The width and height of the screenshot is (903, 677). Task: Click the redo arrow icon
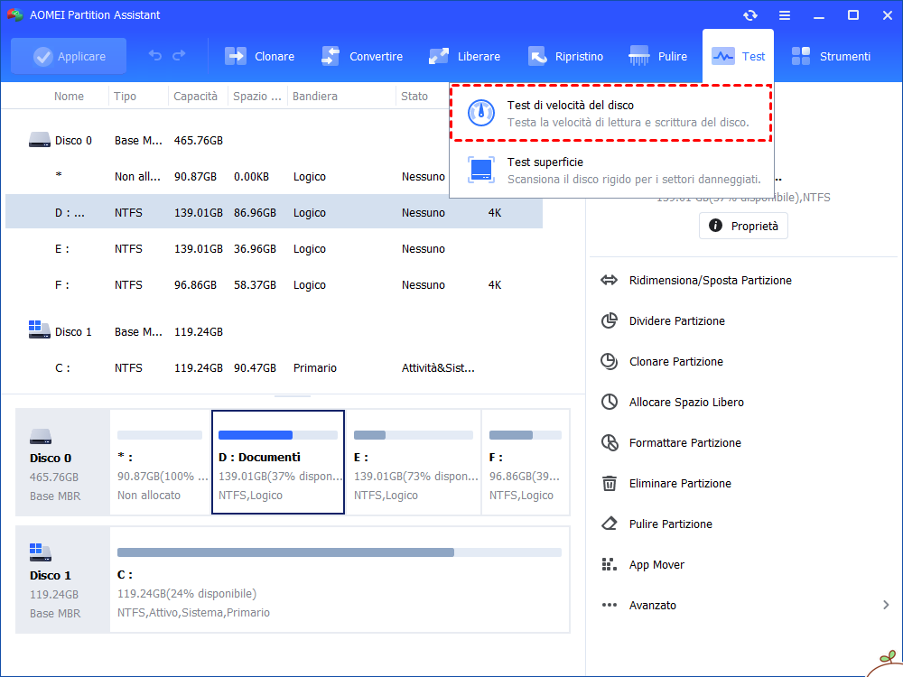[179, 55]
